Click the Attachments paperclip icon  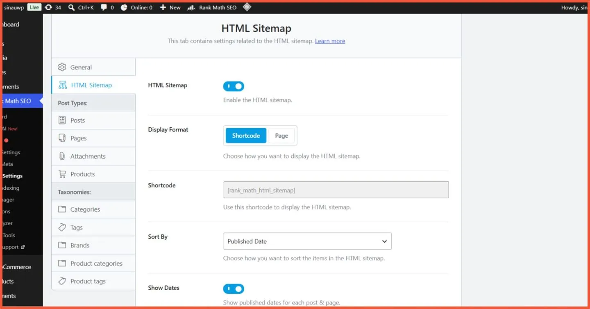(62, 156)
